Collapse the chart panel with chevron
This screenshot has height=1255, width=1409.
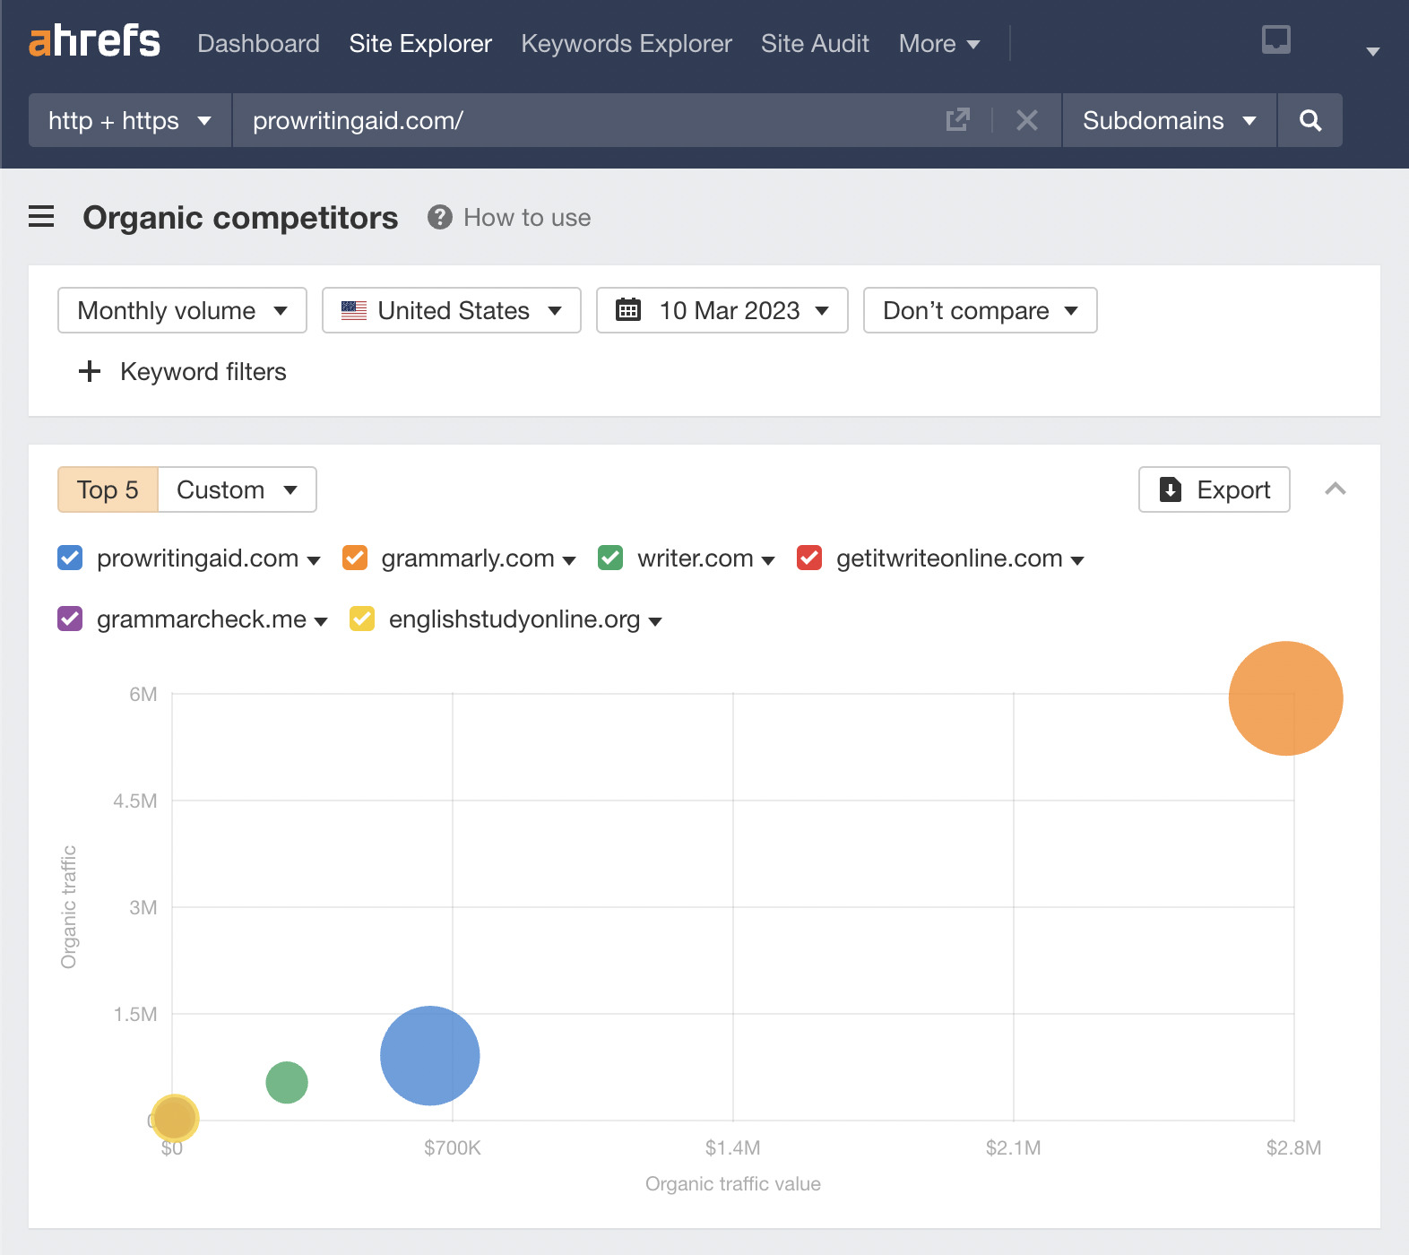point(1336,489)
